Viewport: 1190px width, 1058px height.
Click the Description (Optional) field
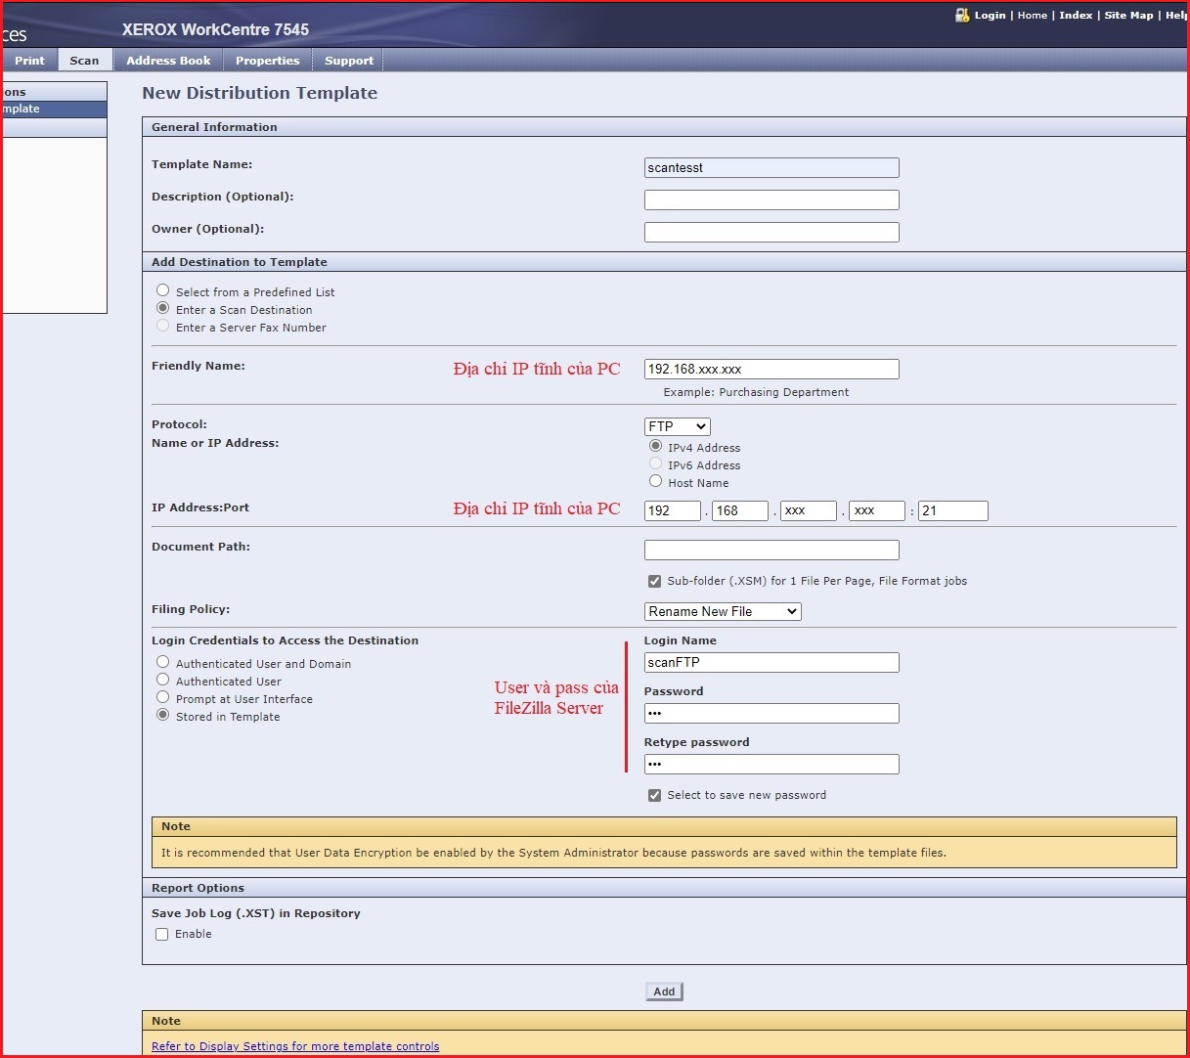point(771,199)
